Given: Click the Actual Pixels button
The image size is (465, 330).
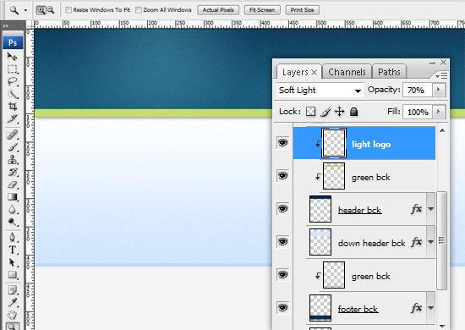Looking at the screenshot, I should click(218, 10).
